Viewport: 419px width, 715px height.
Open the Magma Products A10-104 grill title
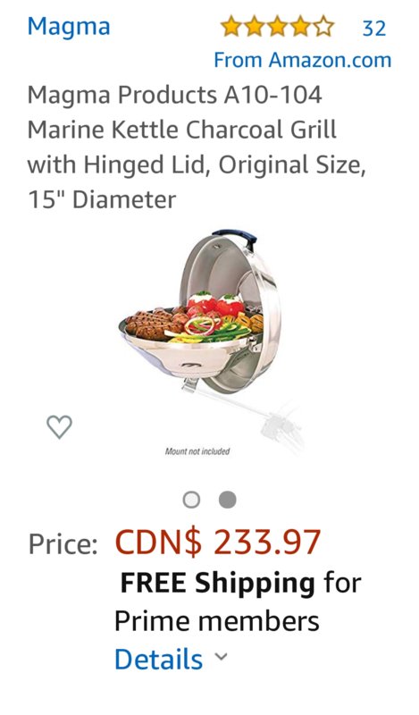point(197,147)
